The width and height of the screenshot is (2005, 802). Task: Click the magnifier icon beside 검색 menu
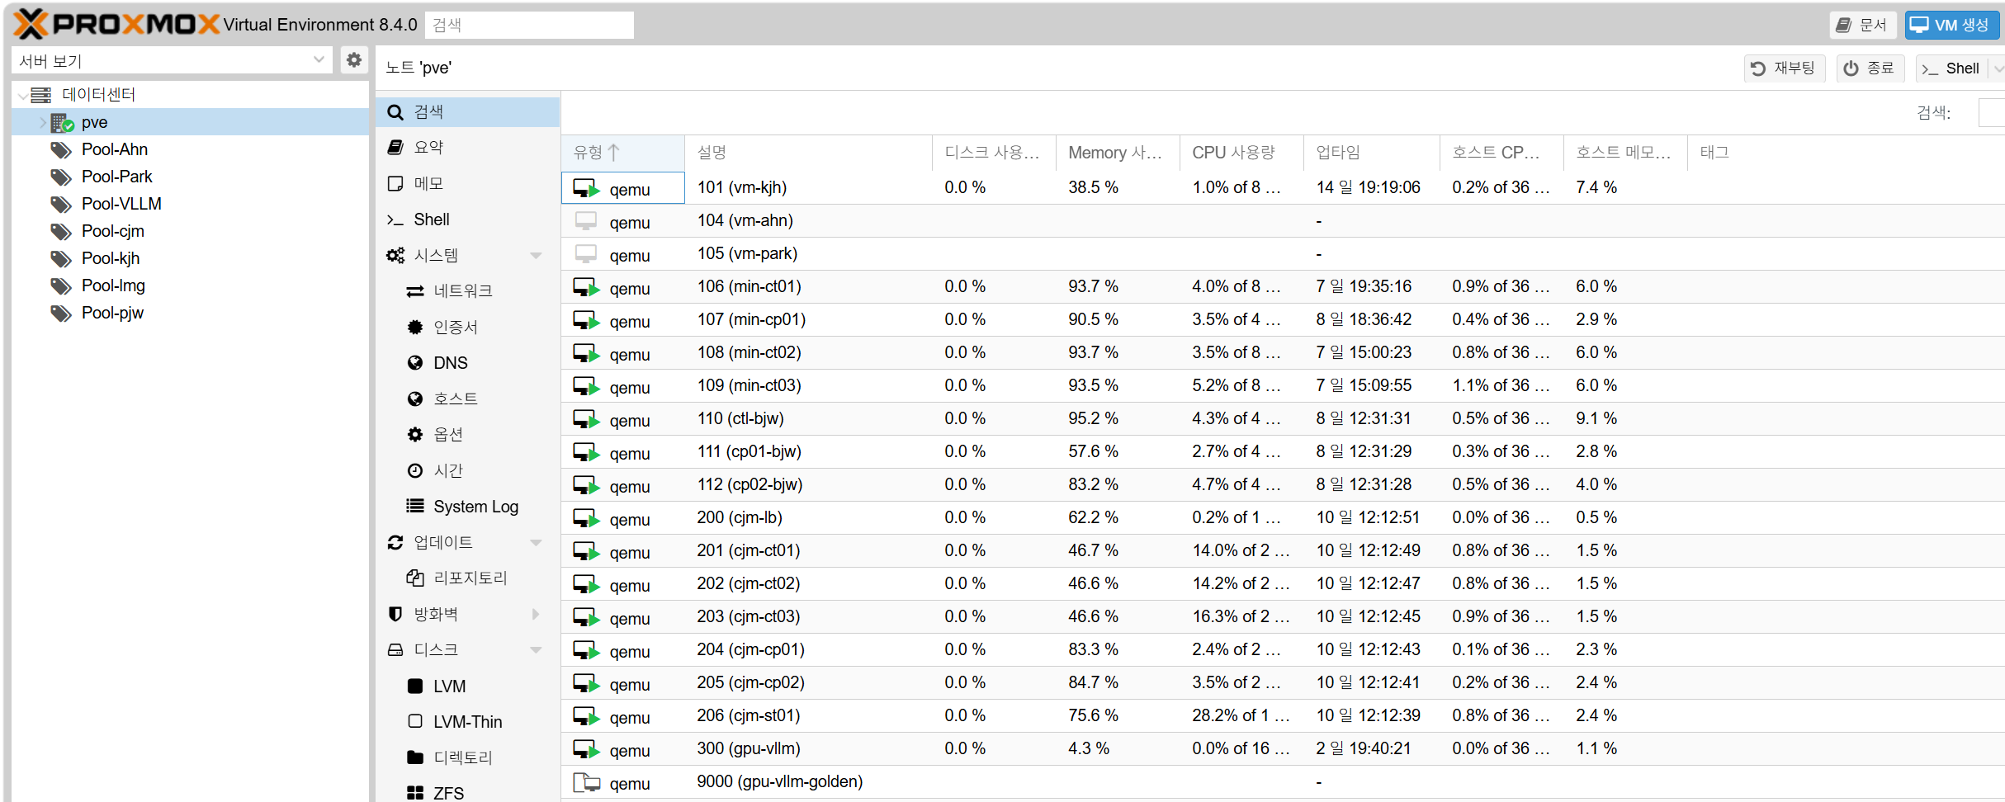[395, 112]
